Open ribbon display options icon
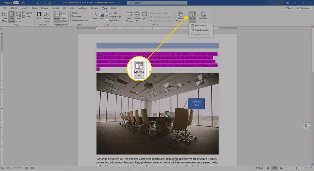 (288, 3)
